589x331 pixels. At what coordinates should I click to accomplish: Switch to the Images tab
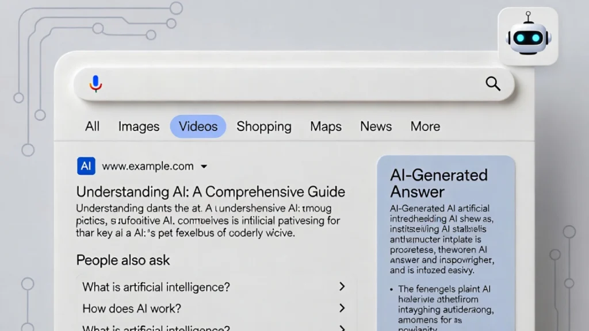click(x=139, y=126)
